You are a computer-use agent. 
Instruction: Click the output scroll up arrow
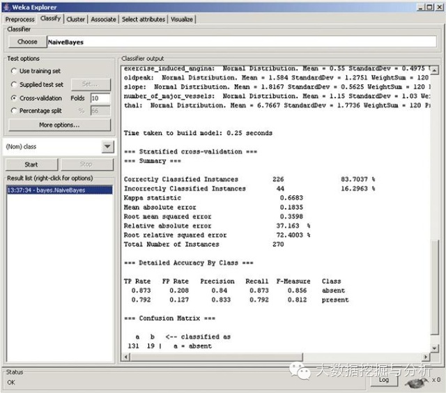(434, 70)
